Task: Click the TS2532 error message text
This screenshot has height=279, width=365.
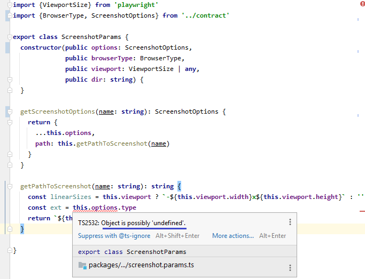Action: (132, 223)
